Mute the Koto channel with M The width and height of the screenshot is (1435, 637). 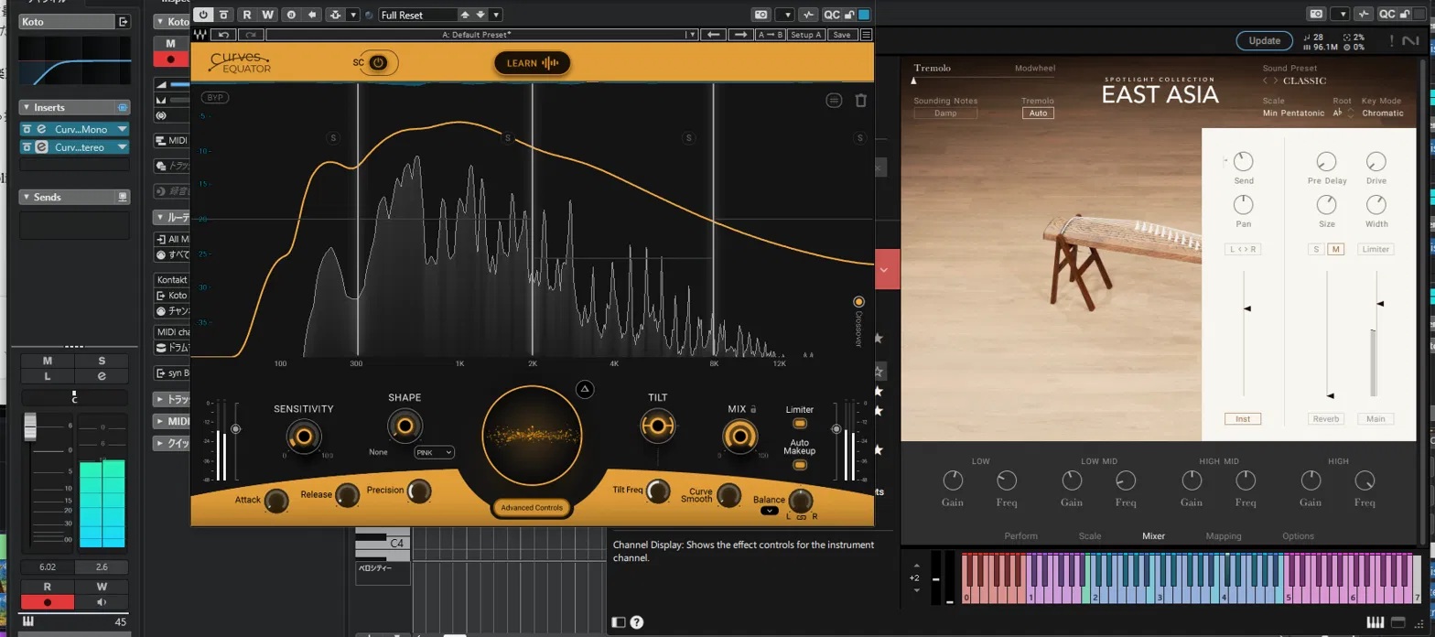[x=48, y=362]
